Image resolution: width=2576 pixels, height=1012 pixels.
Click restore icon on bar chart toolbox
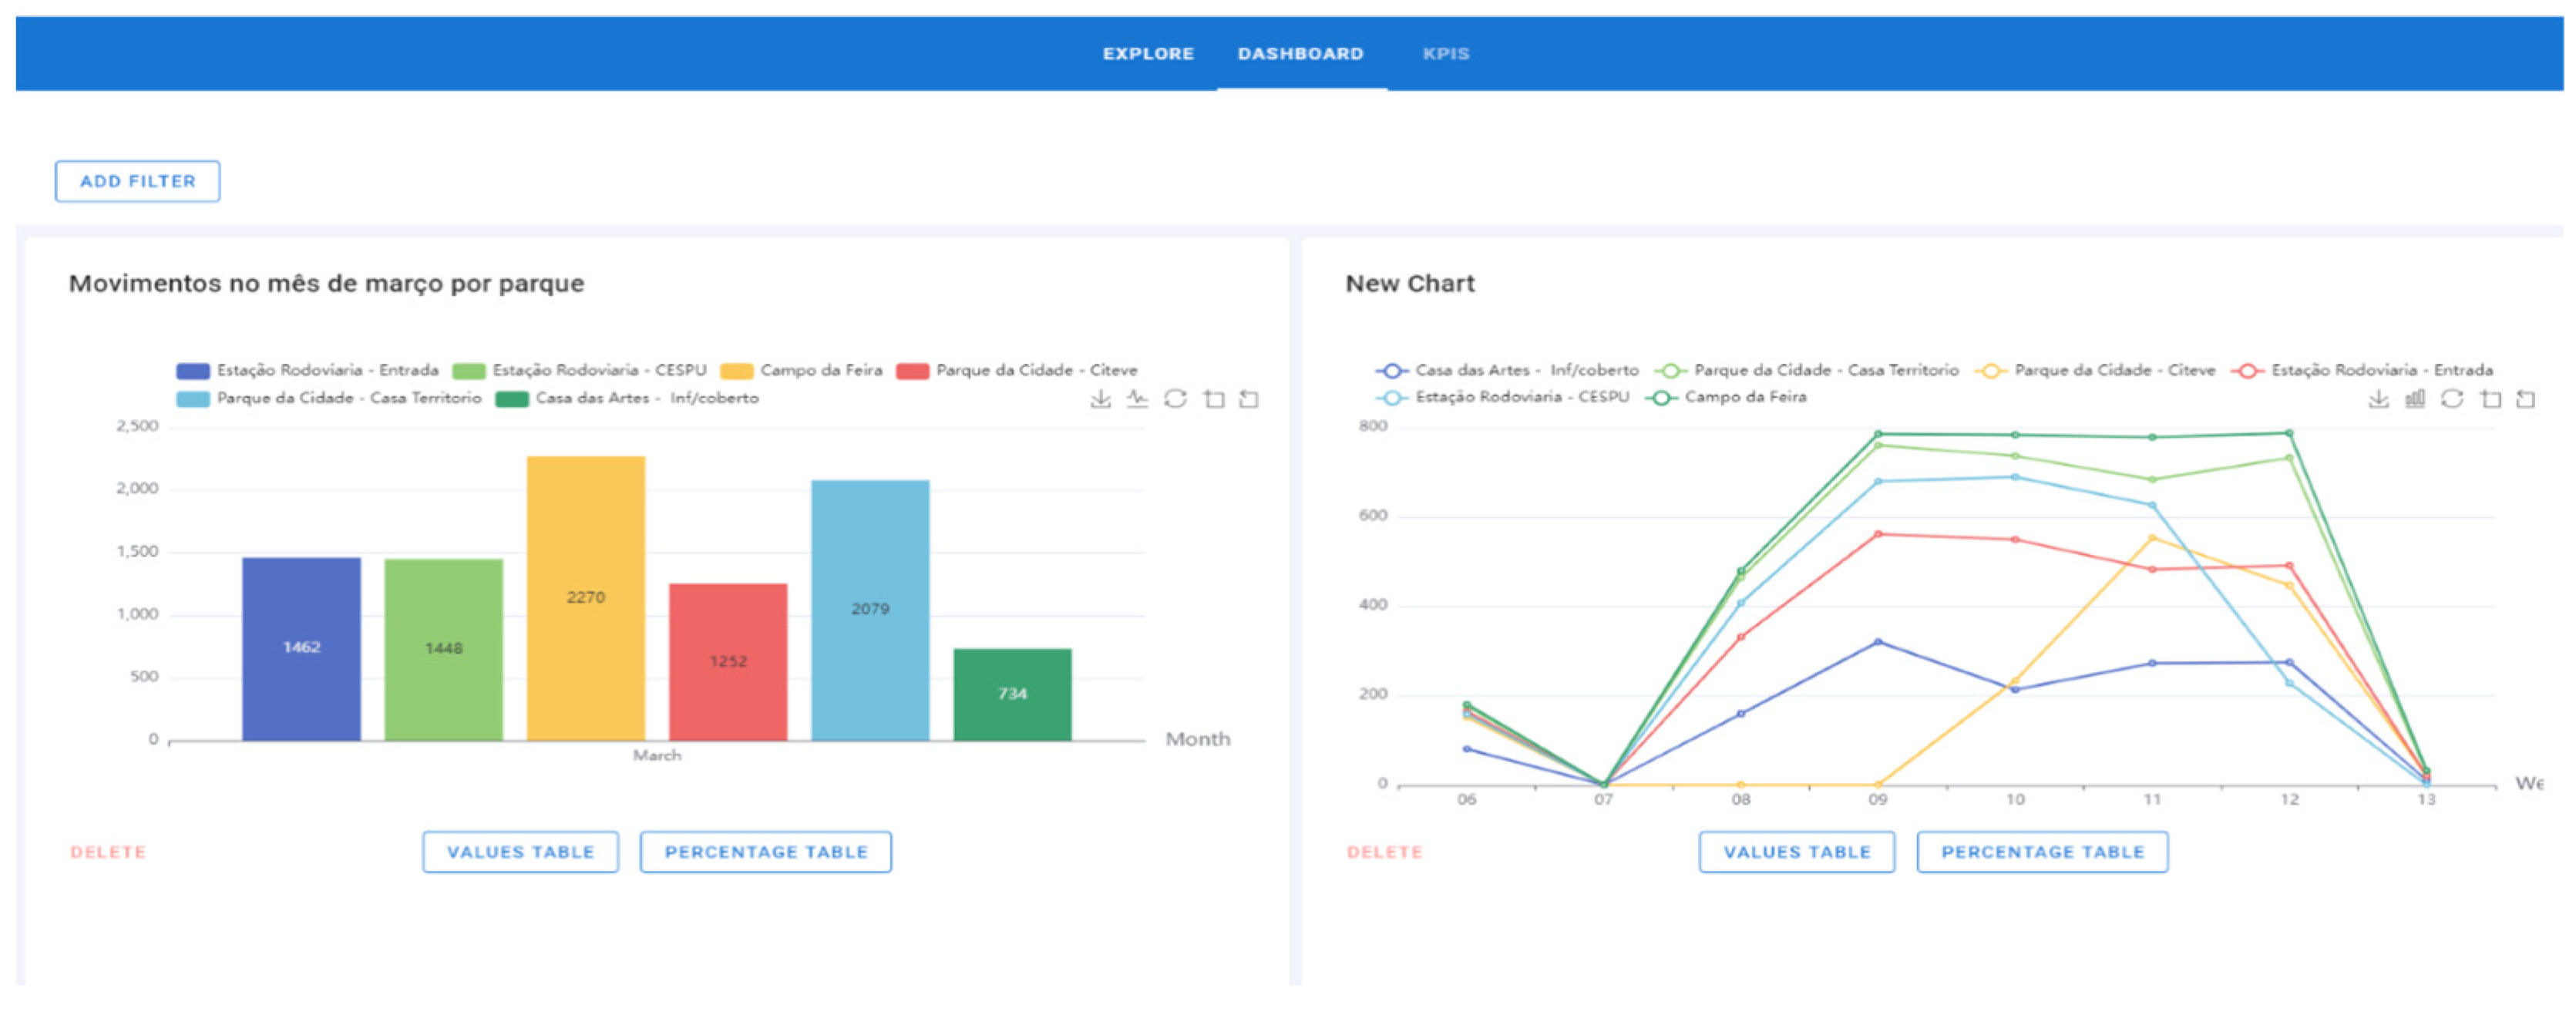[x=1175, y=399]
